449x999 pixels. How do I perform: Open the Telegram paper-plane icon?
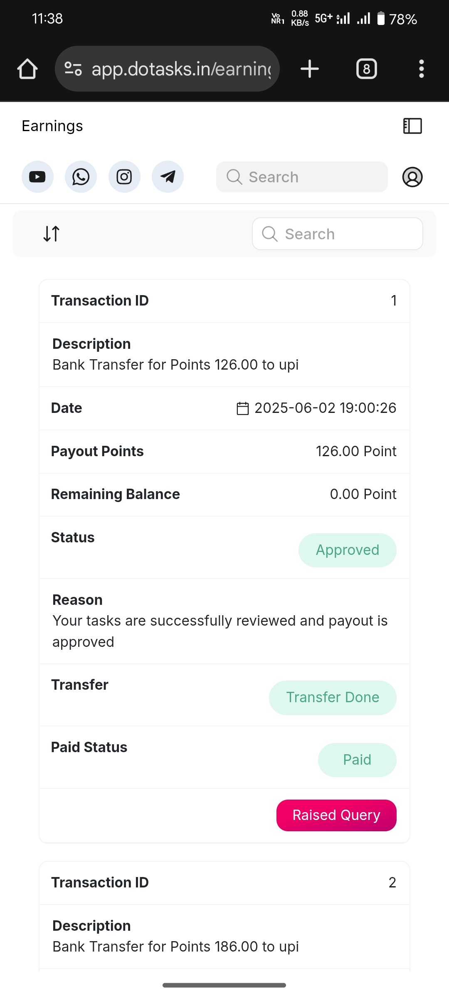tap(168, 177)
